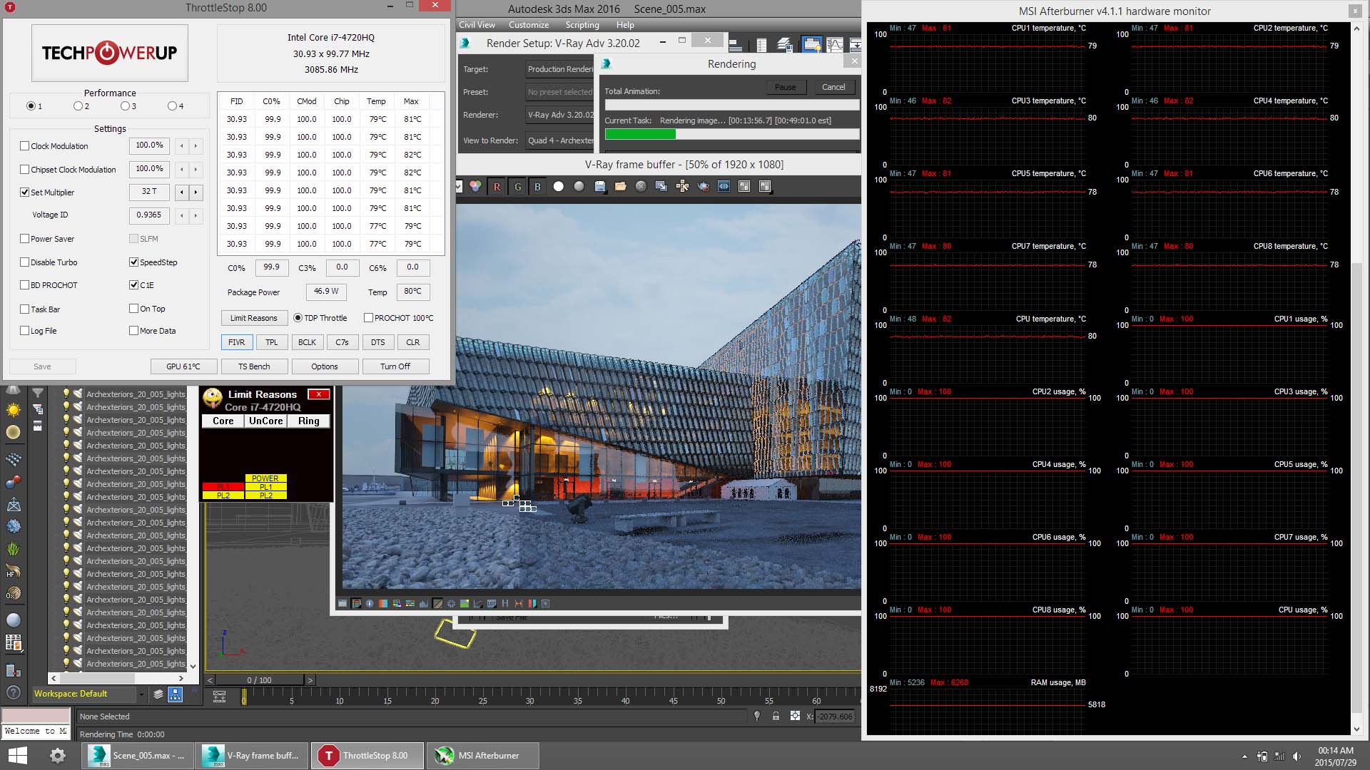Start render with the teapot icon

pos(704,187)
